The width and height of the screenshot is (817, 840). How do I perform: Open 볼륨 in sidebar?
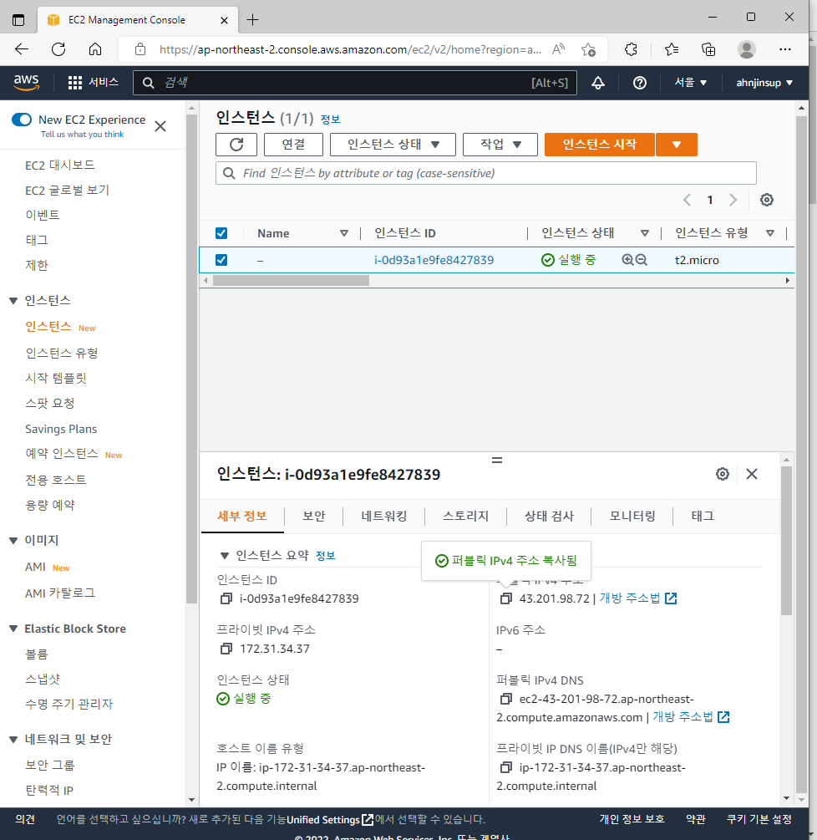[x=37, y=654]
